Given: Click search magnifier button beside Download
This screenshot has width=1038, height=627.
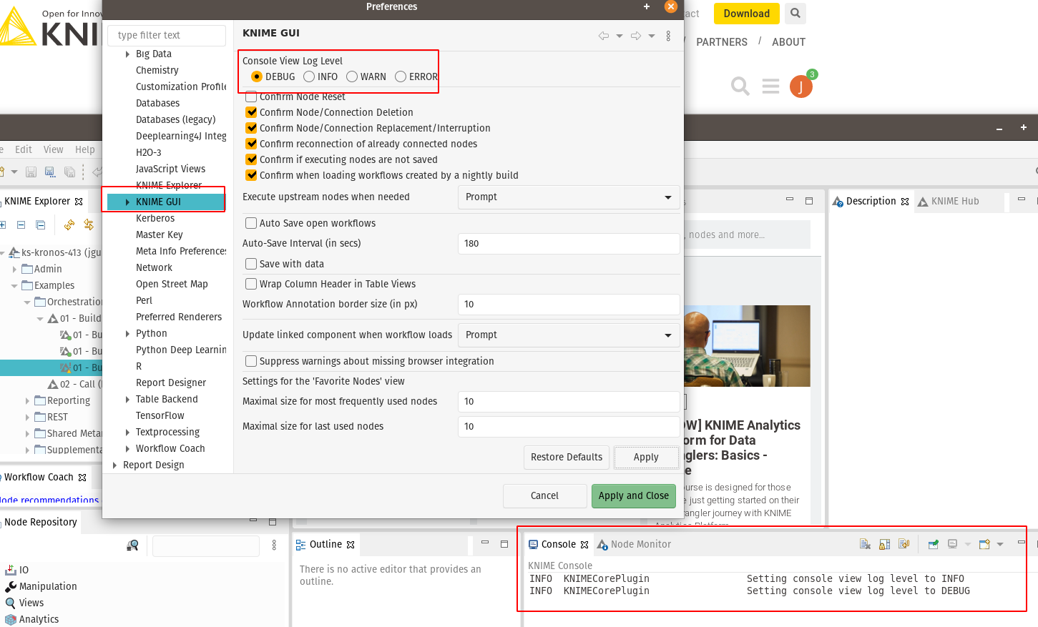Looking at the screenshot, I should pos(795,13).
